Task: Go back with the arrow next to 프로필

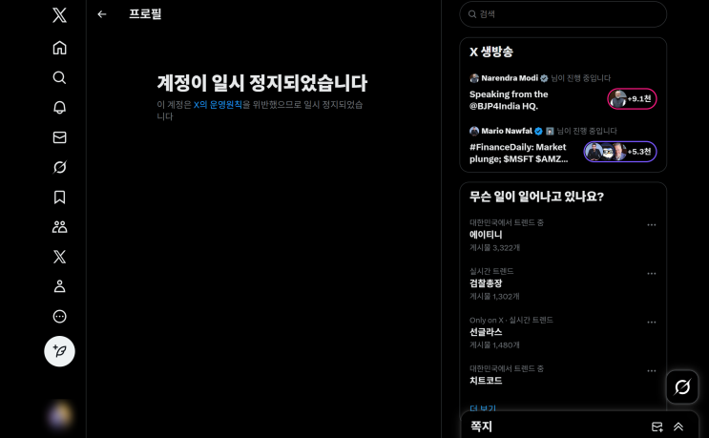Action: coord(102,14)
